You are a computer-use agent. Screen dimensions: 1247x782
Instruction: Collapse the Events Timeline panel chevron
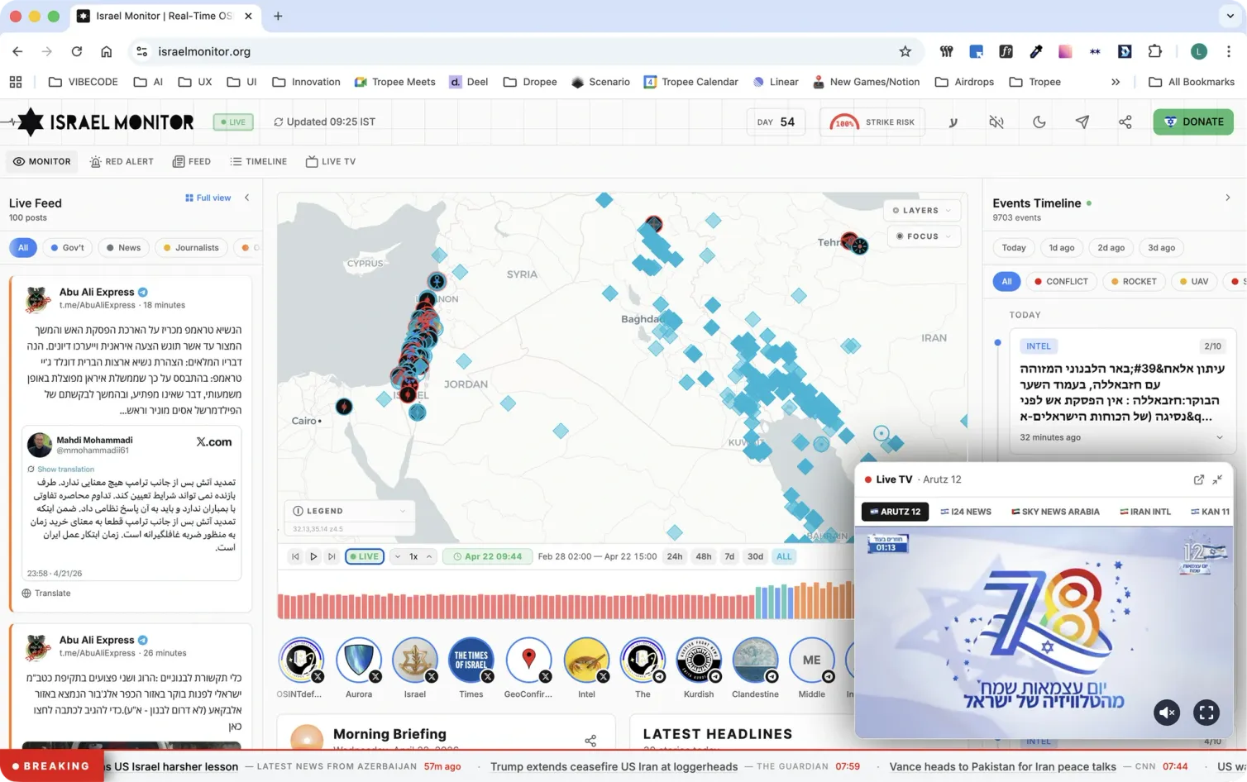(1228, 198)
